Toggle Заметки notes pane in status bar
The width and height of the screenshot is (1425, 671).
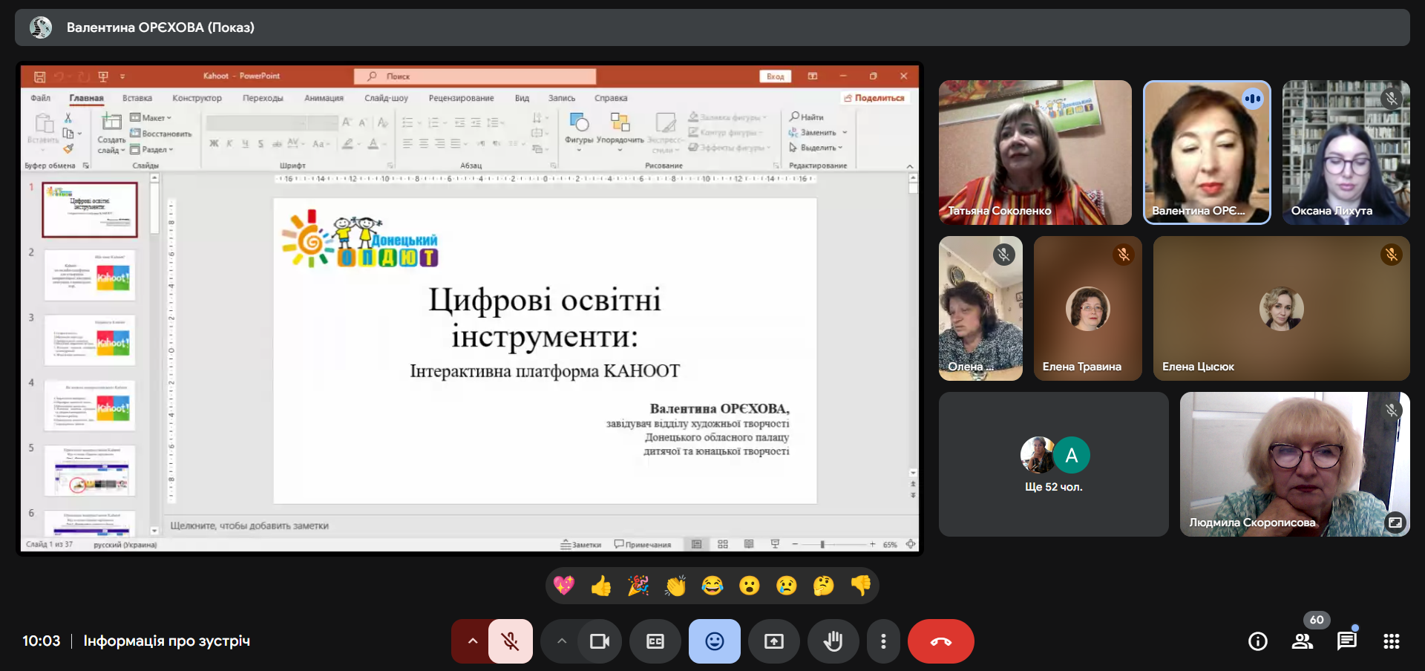click(580, 544)
